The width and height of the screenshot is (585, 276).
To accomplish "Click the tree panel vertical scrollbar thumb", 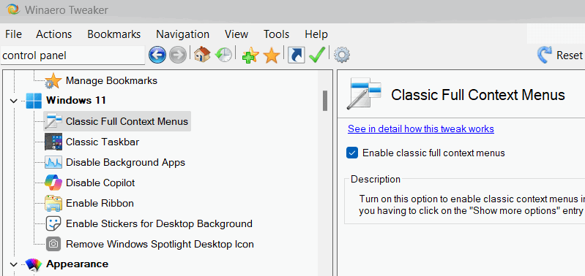I will [325, 101].
